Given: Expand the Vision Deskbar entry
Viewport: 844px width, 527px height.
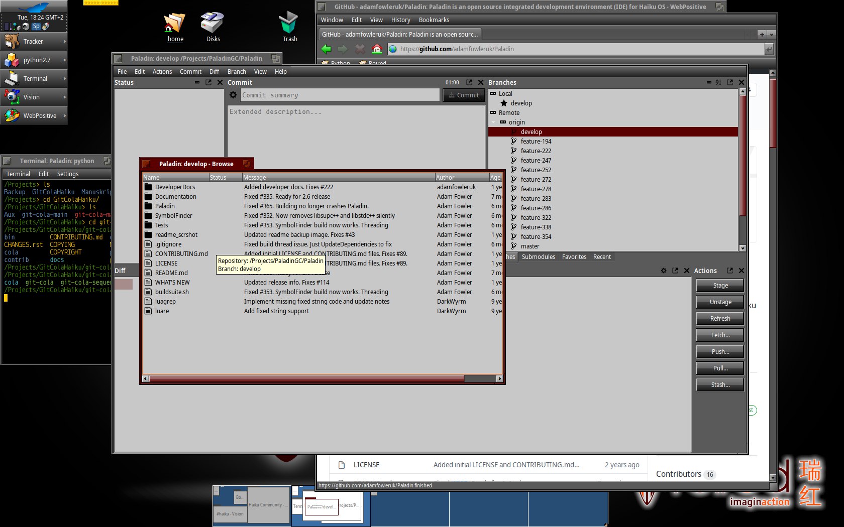Looking at the screenshot, I should point(34,97).
